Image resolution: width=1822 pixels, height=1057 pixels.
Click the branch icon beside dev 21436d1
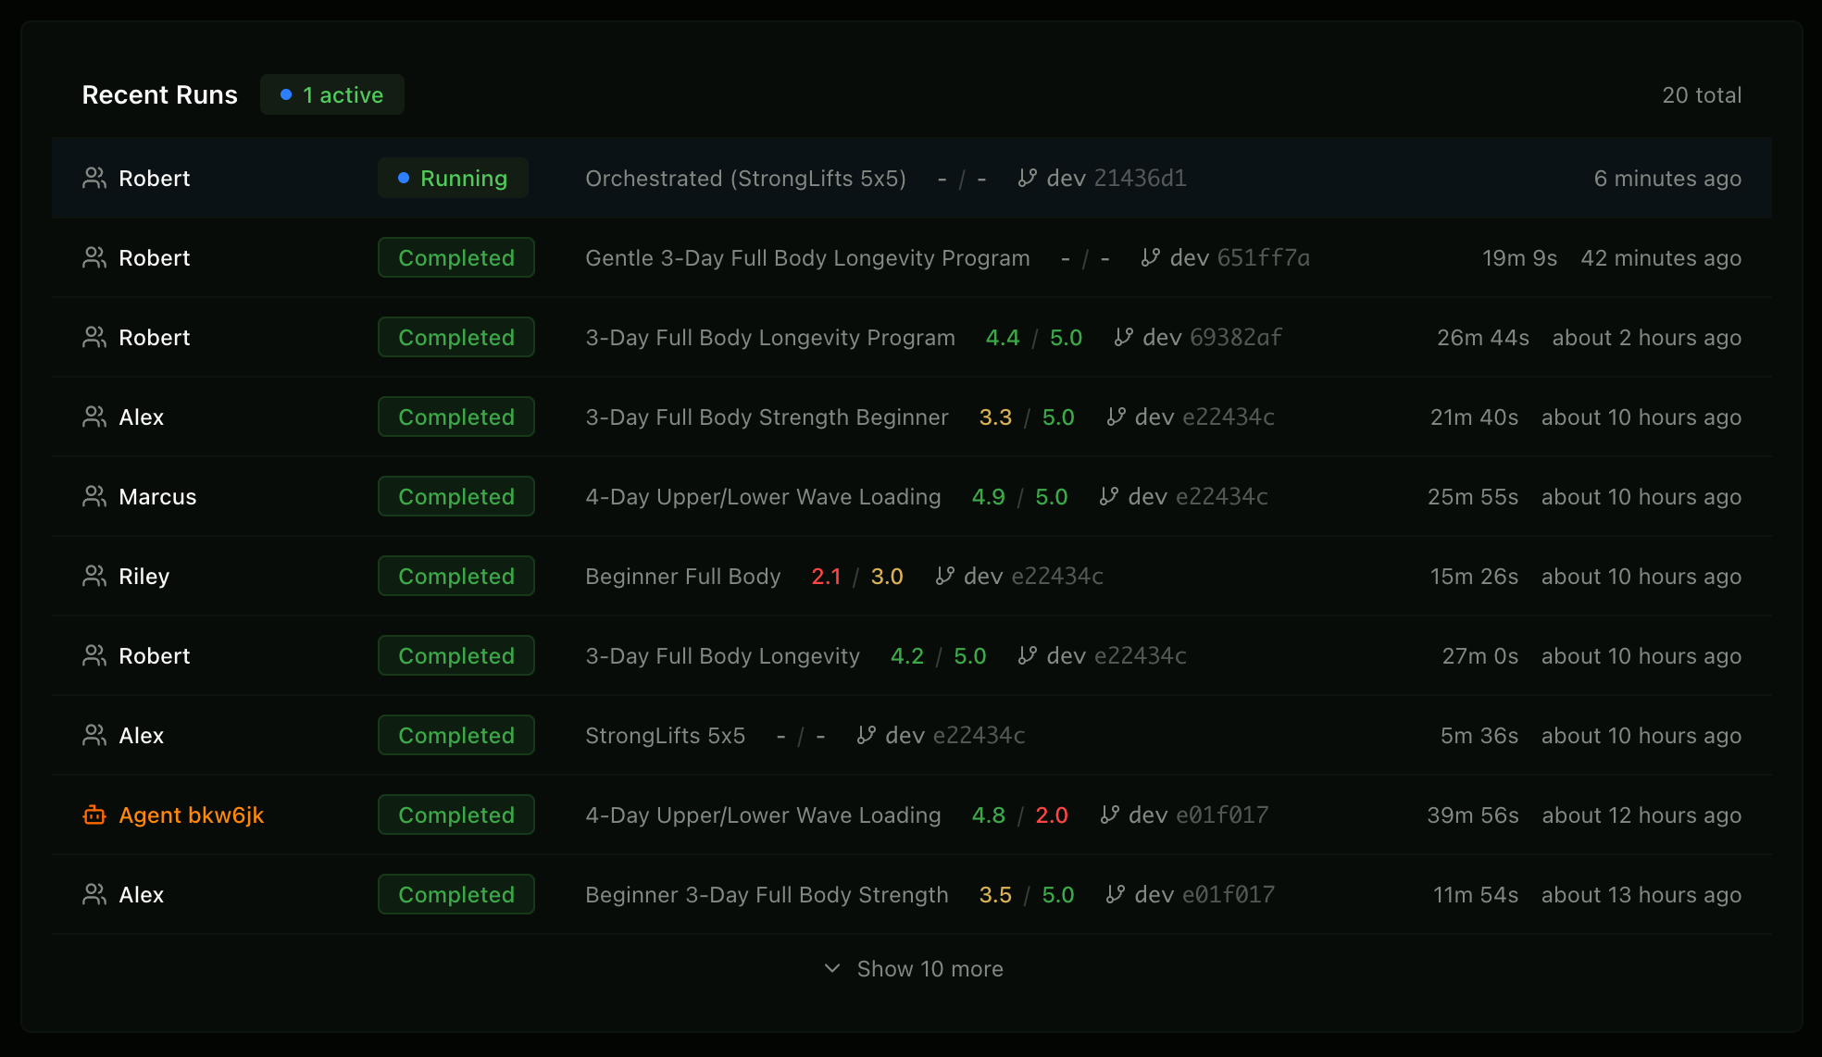1027,178
